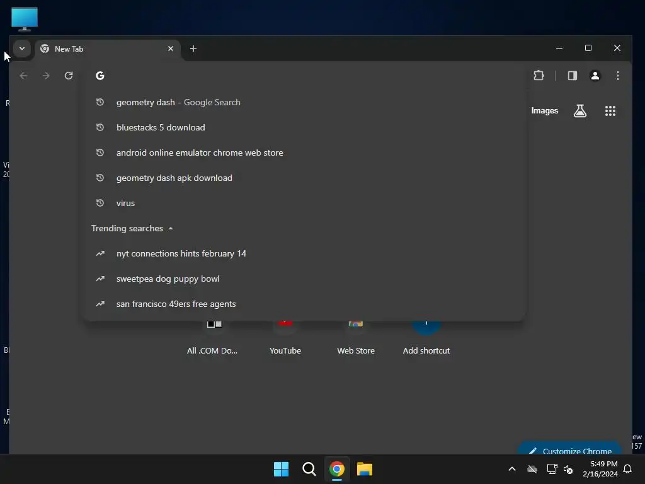Choose the 'virus' history suggestion
This screenshot has height=484, width=645.
(304, 203)
